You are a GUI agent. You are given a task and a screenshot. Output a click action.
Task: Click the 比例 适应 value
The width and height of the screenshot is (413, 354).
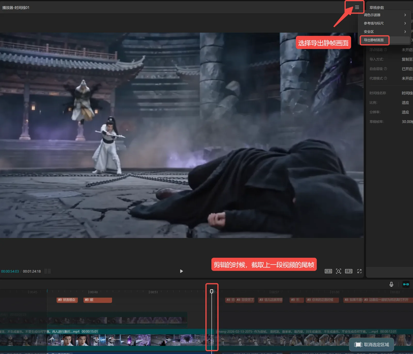(405, 103)
